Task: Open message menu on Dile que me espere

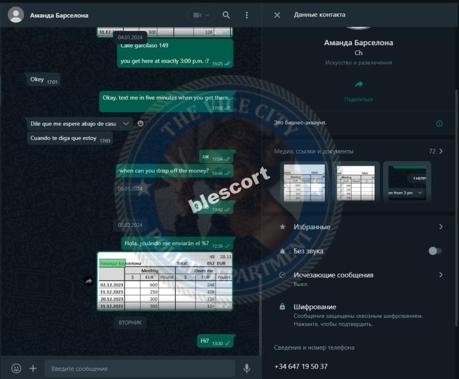Action: point(126,123)
